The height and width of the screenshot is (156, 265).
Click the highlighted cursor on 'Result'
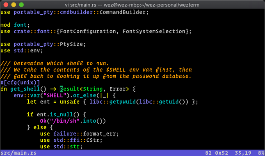coord(62,89)
